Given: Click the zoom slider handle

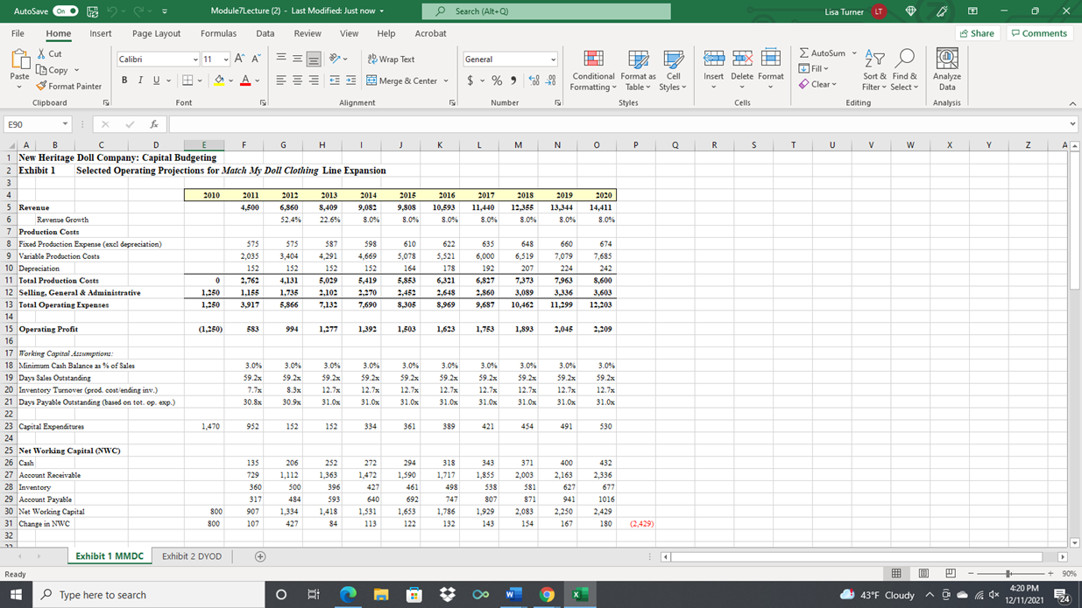Looking at the screenshot, I should click(1008, 574).
